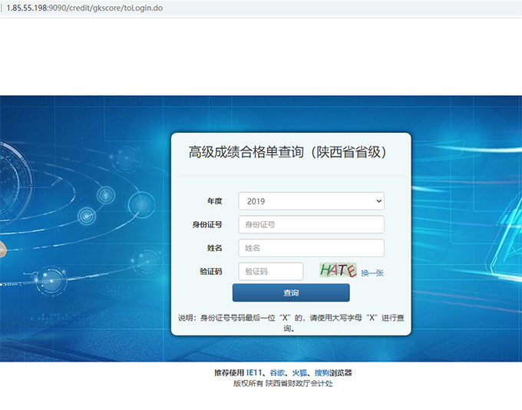Click the 版权所有 陕西省财政厅会计处 footer text
The image size is (522, 410).
(x=282, y=383)
